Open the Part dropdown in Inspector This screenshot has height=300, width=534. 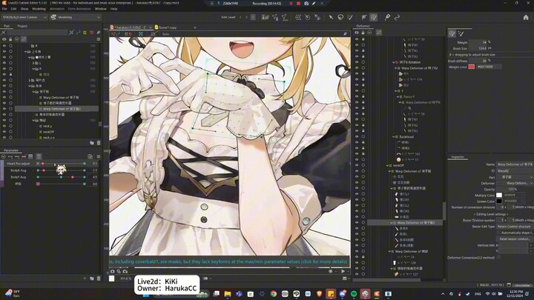pyautogui.click(x=515, y=177)
